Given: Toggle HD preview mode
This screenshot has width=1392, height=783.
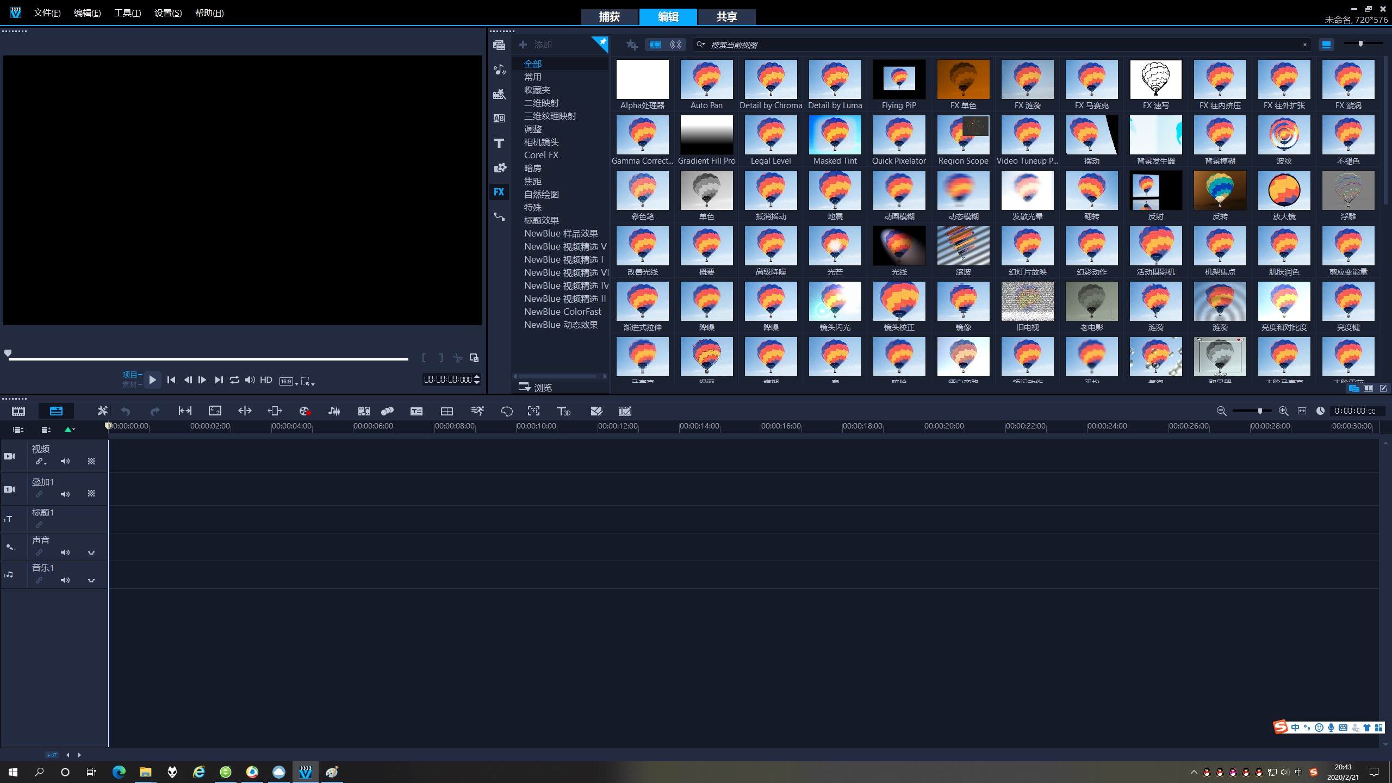Looking at the screenshot, I should tap(266, 380).
